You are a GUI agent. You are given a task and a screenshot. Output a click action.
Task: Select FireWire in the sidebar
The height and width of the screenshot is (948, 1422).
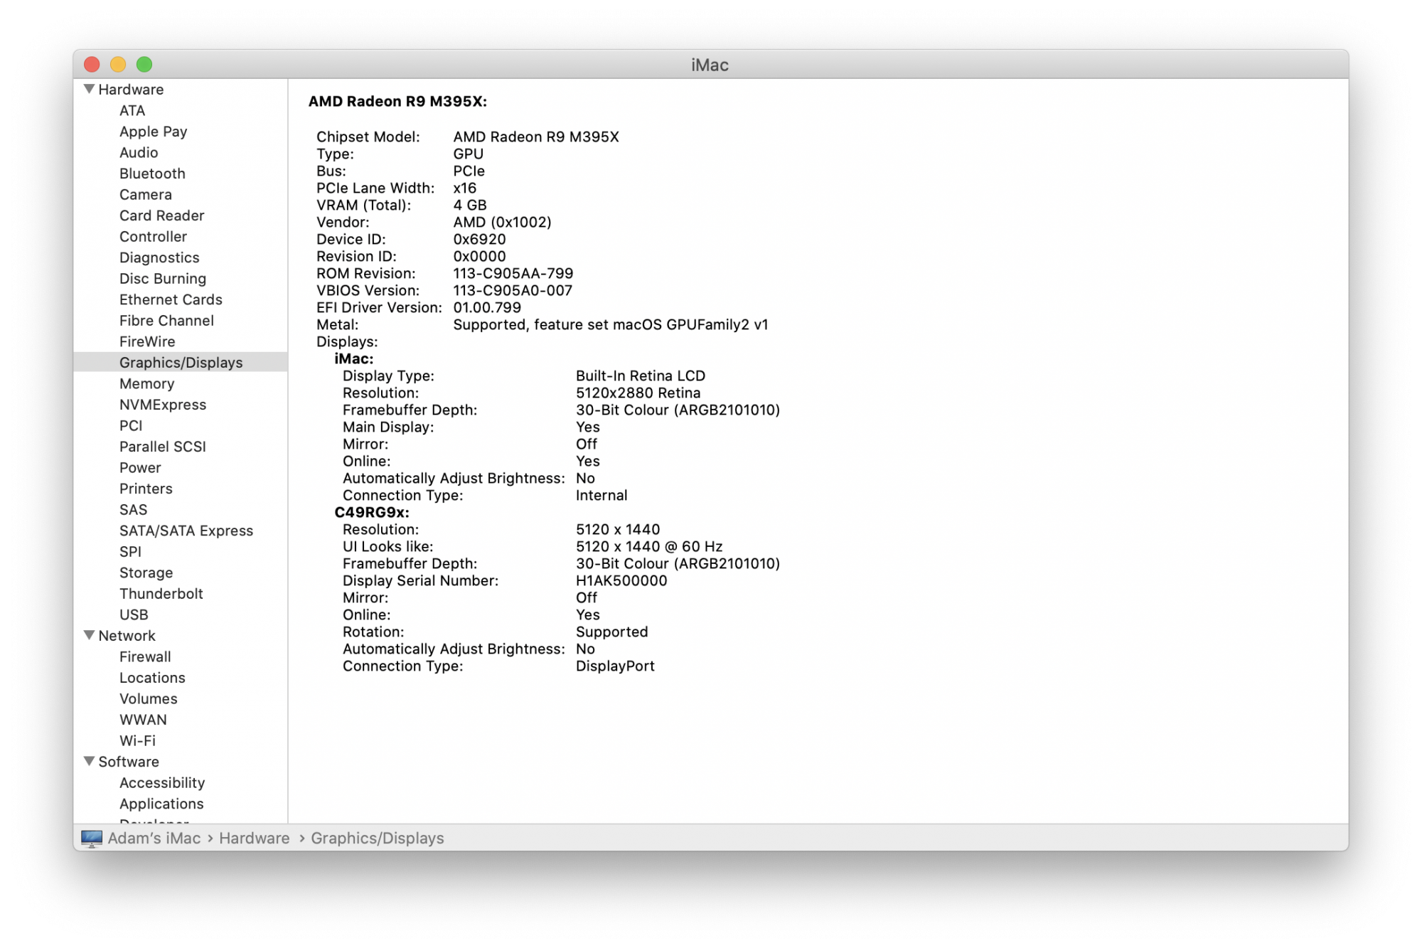click(x=147, y=341)
